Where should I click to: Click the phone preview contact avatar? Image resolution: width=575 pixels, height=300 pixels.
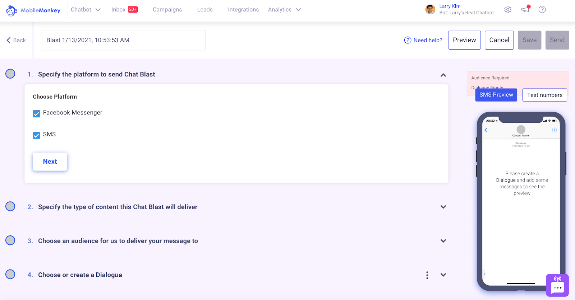click(x=521, y=129)
